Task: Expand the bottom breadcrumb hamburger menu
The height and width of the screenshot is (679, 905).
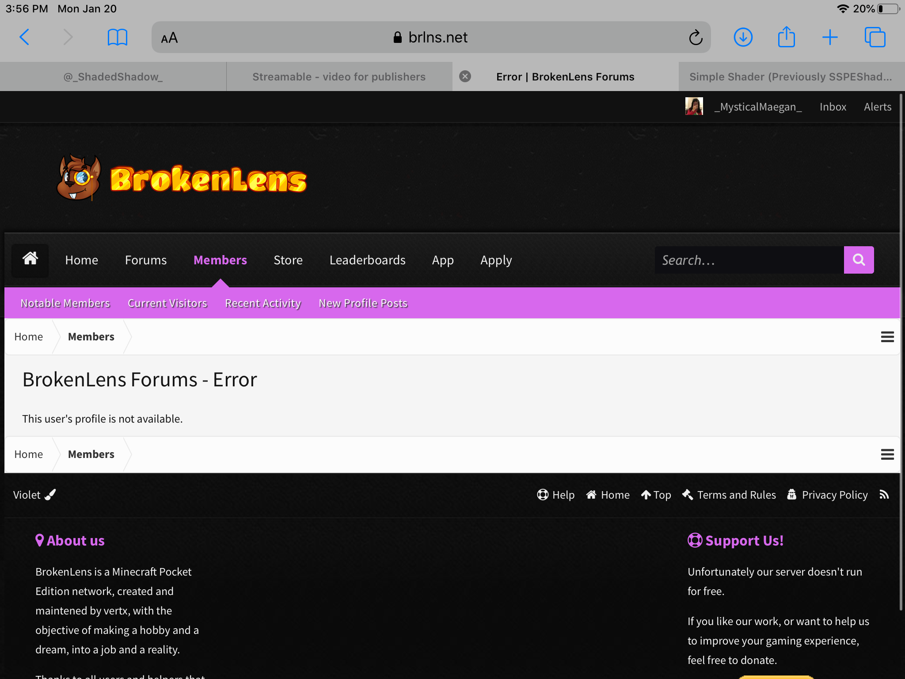Action: [887, 454]
